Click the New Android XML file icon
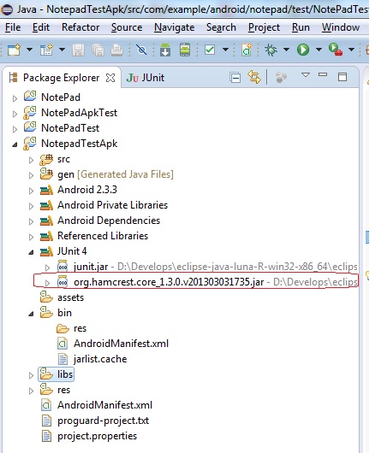 coord(247,50)
